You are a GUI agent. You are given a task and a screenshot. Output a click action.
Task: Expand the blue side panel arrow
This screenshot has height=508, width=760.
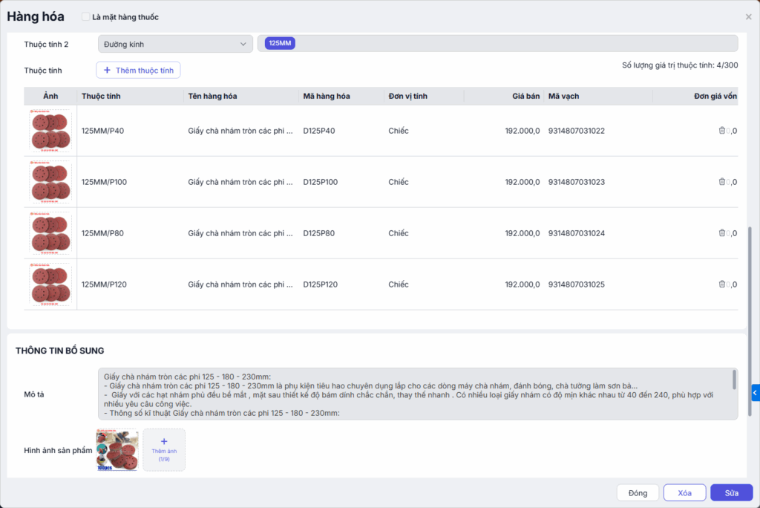[x=755, y=392]
